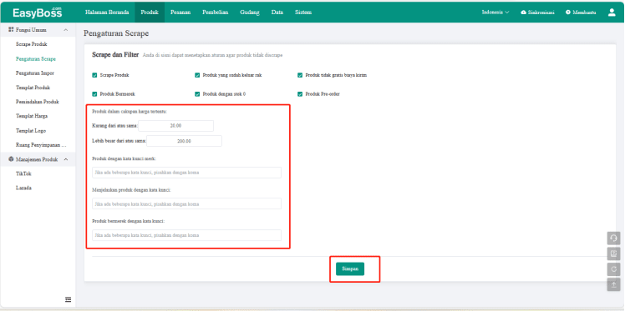
Task: Click the Menjelaskan produk dengan kata kunci field
Action: (186, 203)
